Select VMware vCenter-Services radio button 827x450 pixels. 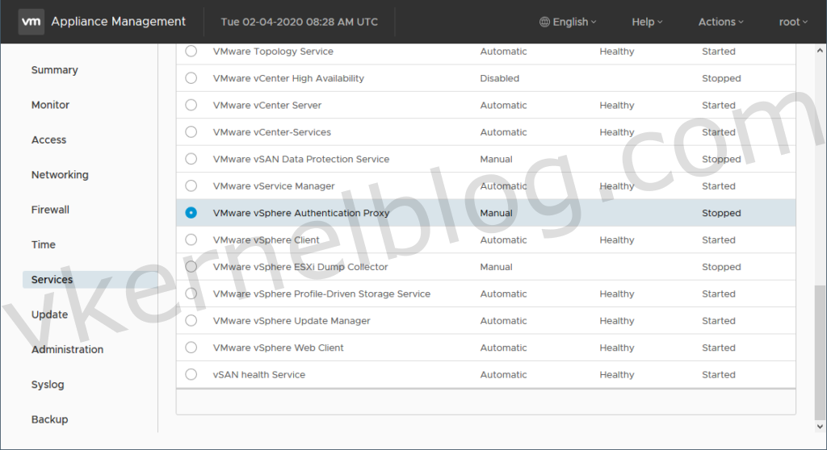pos(191,131)
